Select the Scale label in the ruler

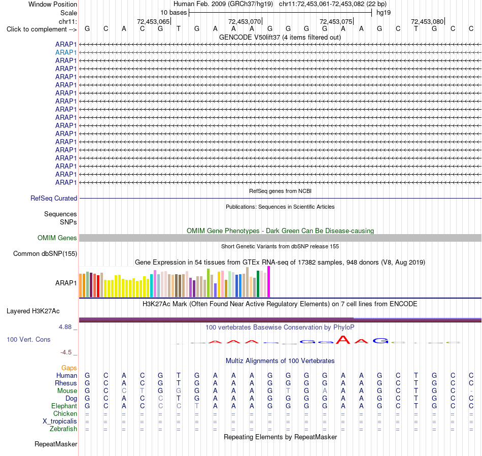[x=68, y=13]
